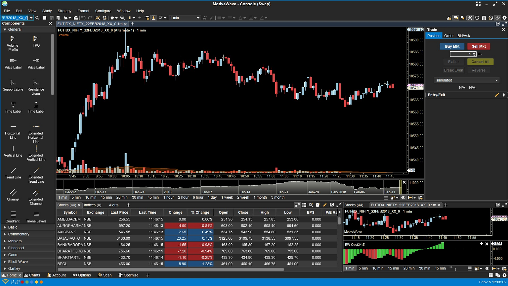Open the alarm clock alert tool
508x286 pixels.
tap(105, 18)
